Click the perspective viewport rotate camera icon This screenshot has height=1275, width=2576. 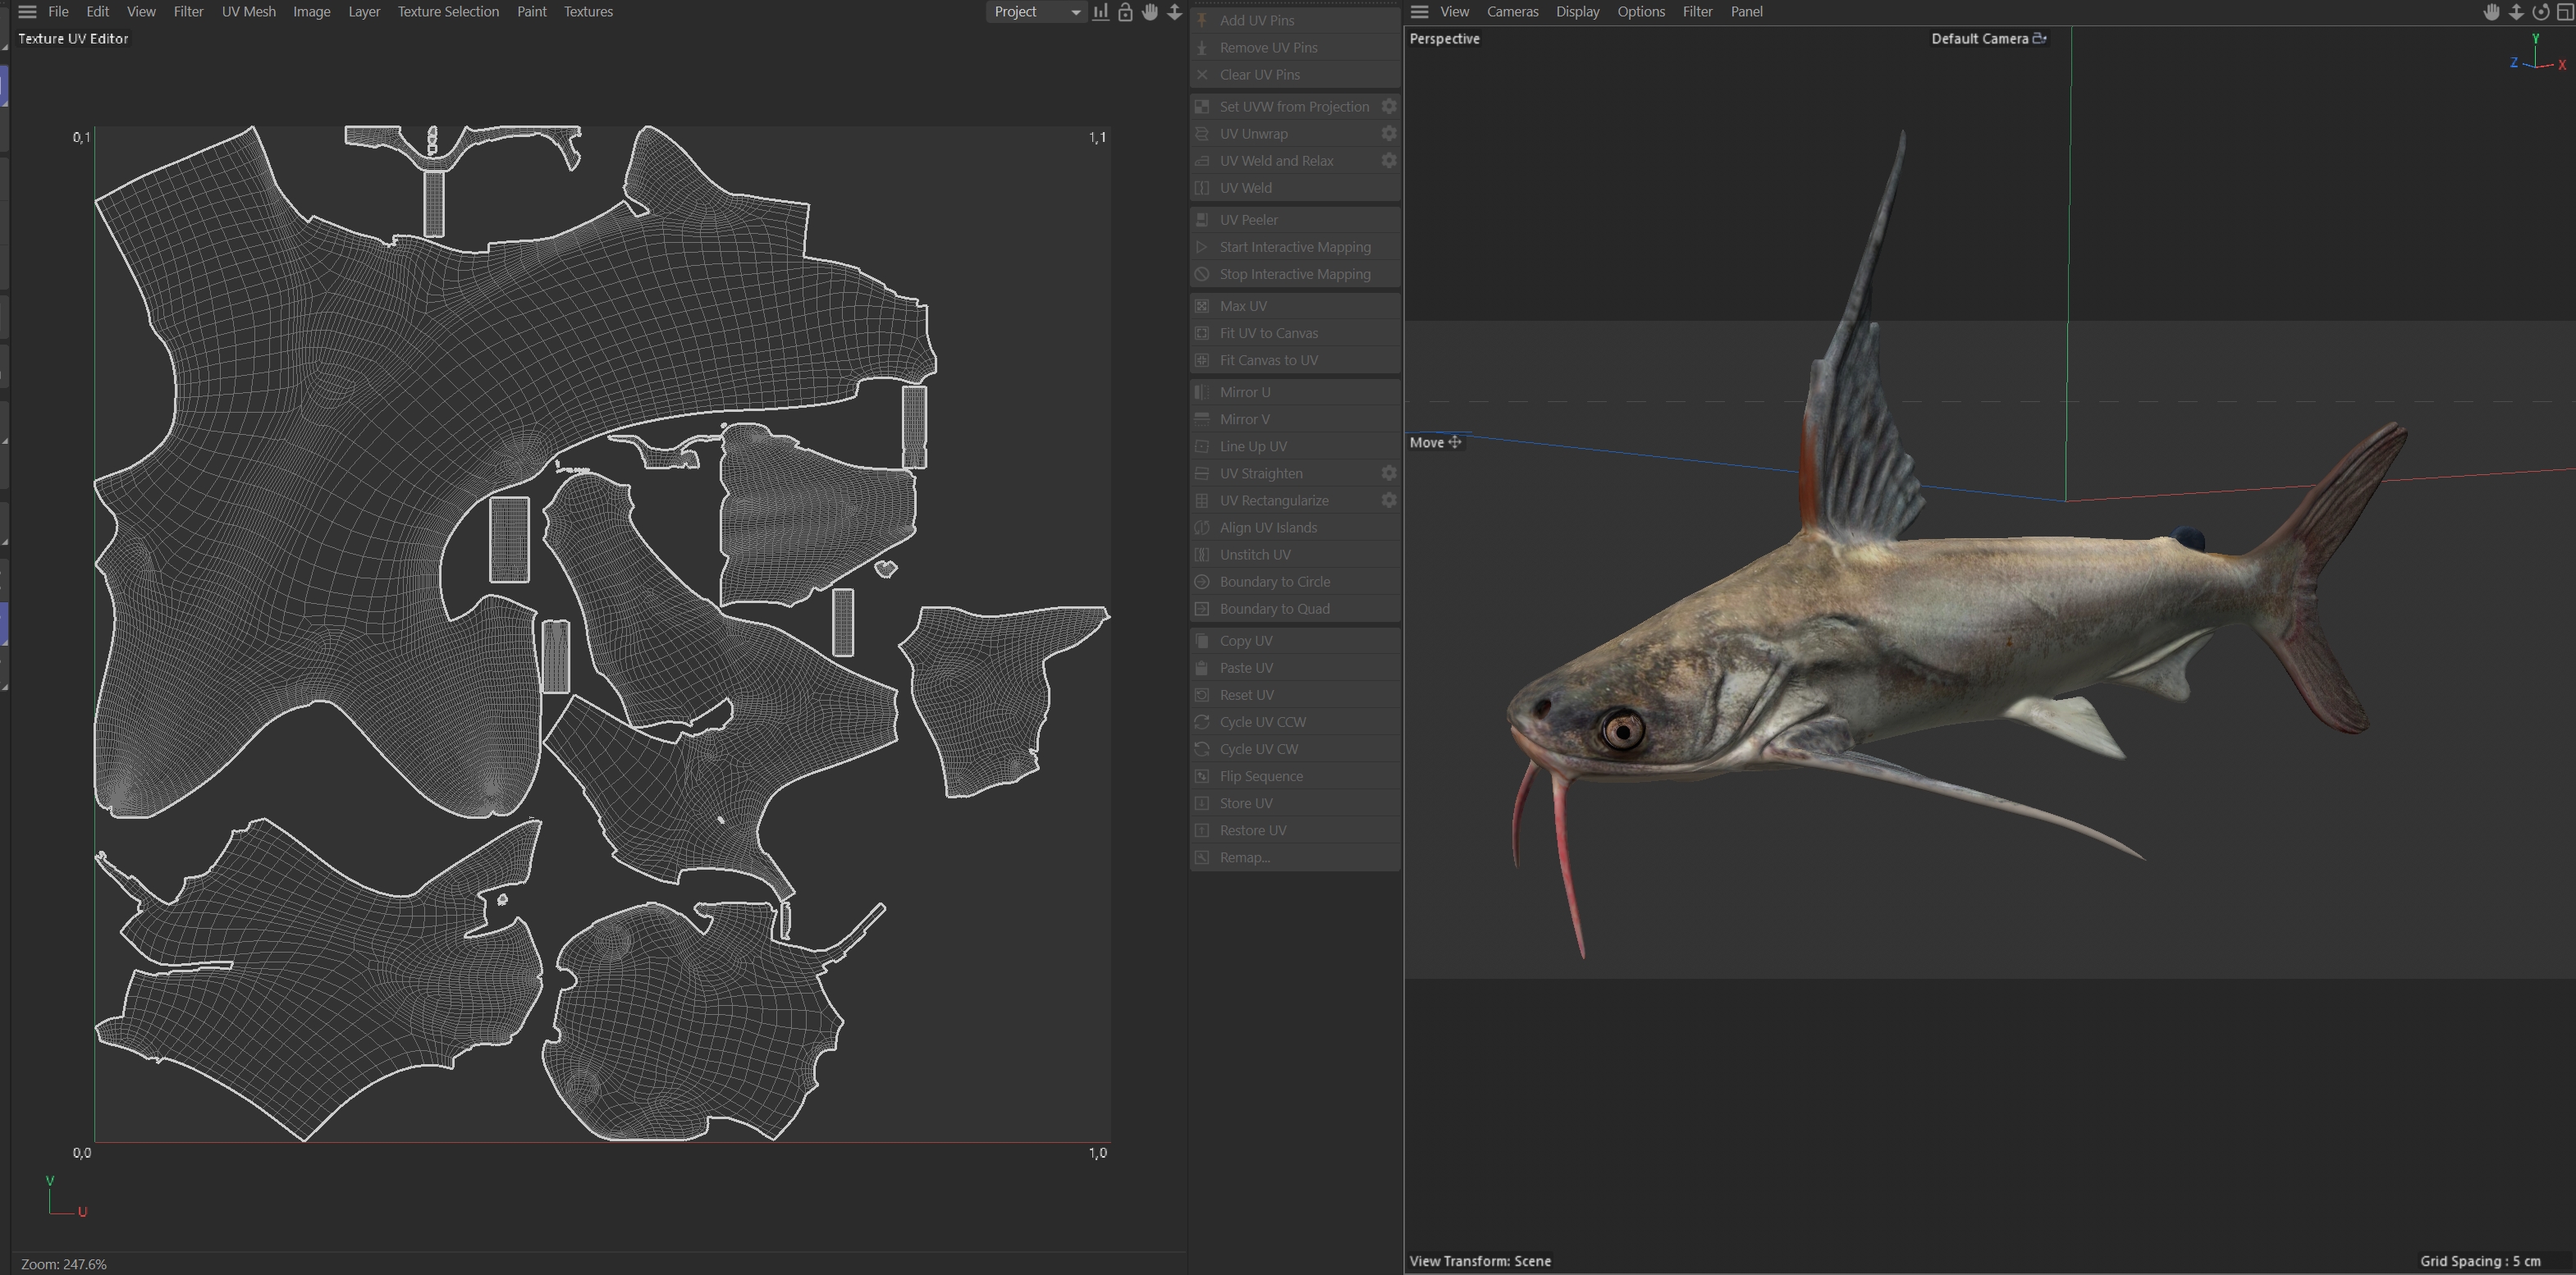point(2540,12)
